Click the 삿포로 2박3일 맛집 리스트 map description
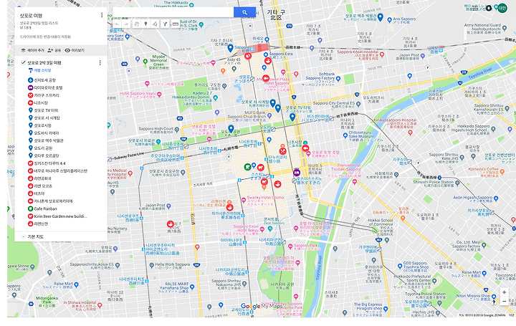The width and height of the screenshot is (516, 326). (x=39, y=23)
